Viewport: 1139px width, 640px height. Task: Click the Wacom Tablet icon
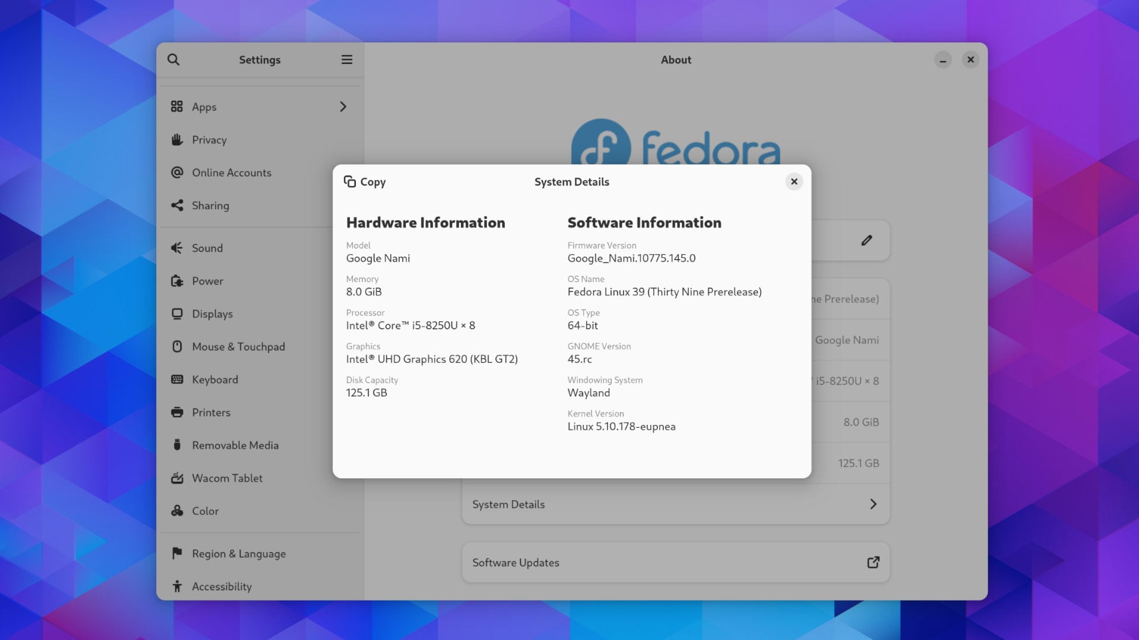pyautogui.click(x=177, y=478)
